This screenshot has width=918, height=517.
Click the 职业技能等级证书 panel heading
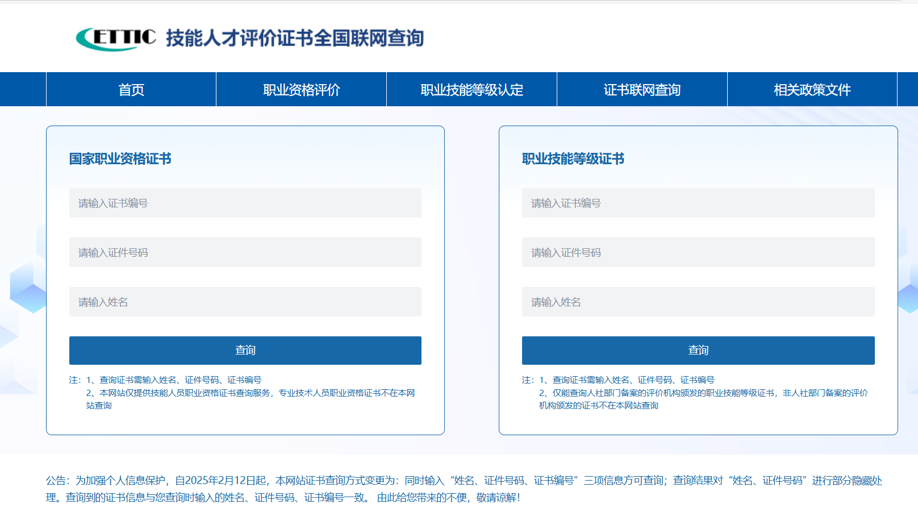[572, 159]
